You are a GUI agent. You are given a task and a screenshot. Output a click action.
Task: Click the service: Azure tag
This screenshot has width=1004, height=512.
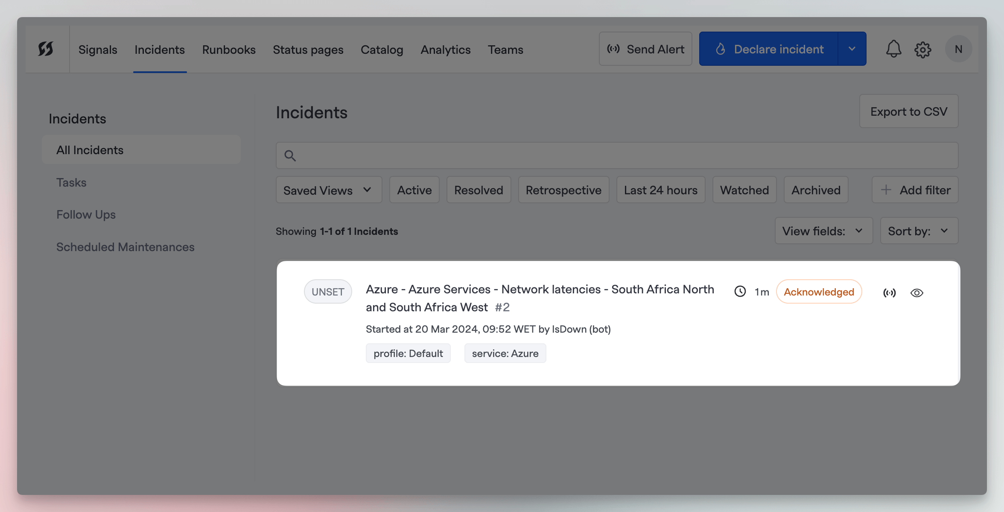505,353
